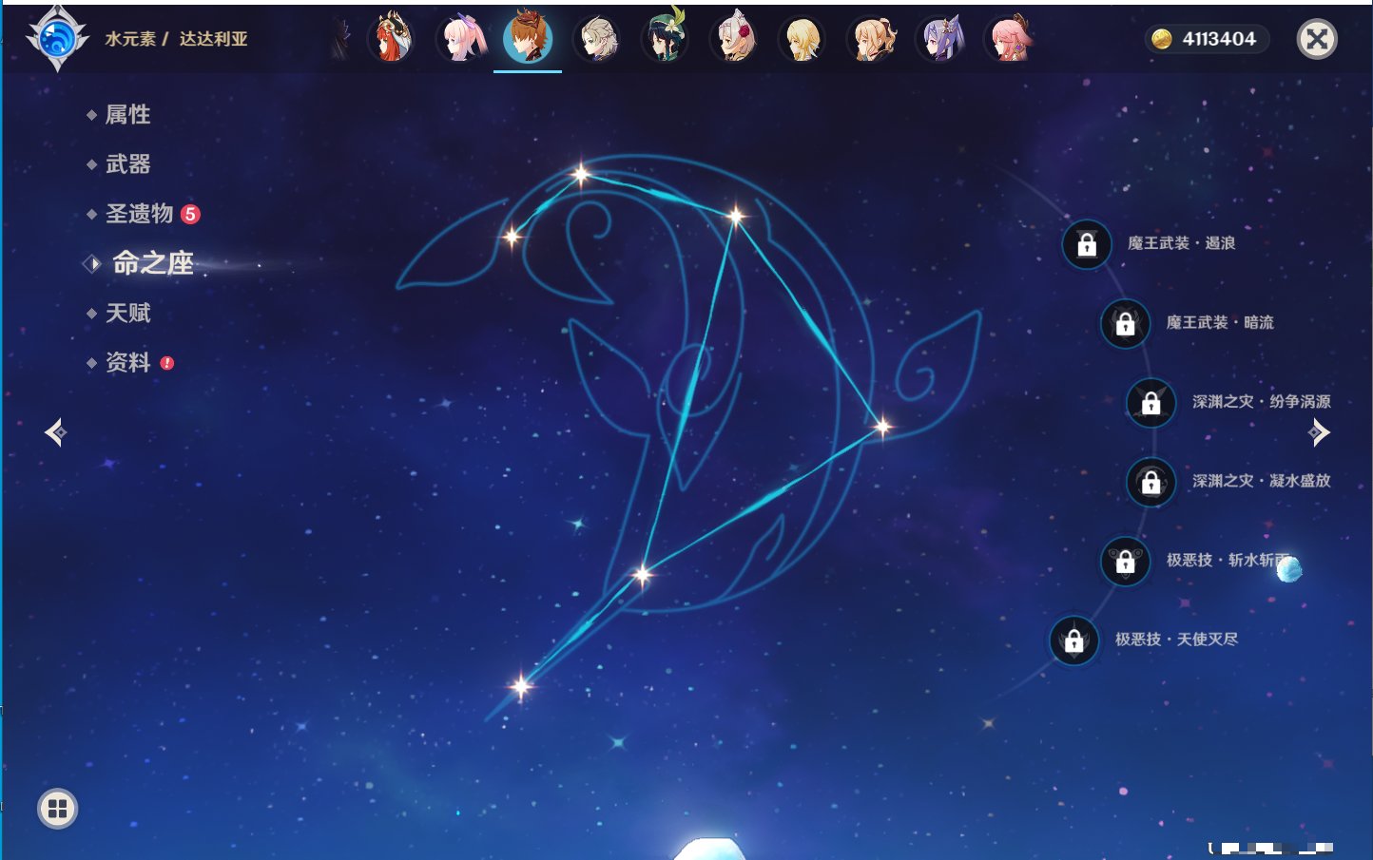Screen dimensions: 1373x860
Task: Click the gold Mora coin icon
Action: [1161, 39]
